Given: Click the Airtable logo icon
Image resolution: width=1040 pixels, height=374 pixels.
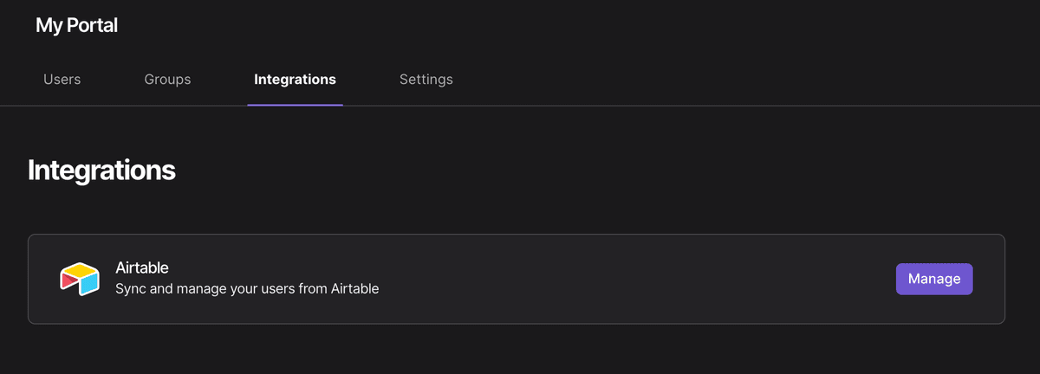Looking at the screenshot, I should pos(79,279).
